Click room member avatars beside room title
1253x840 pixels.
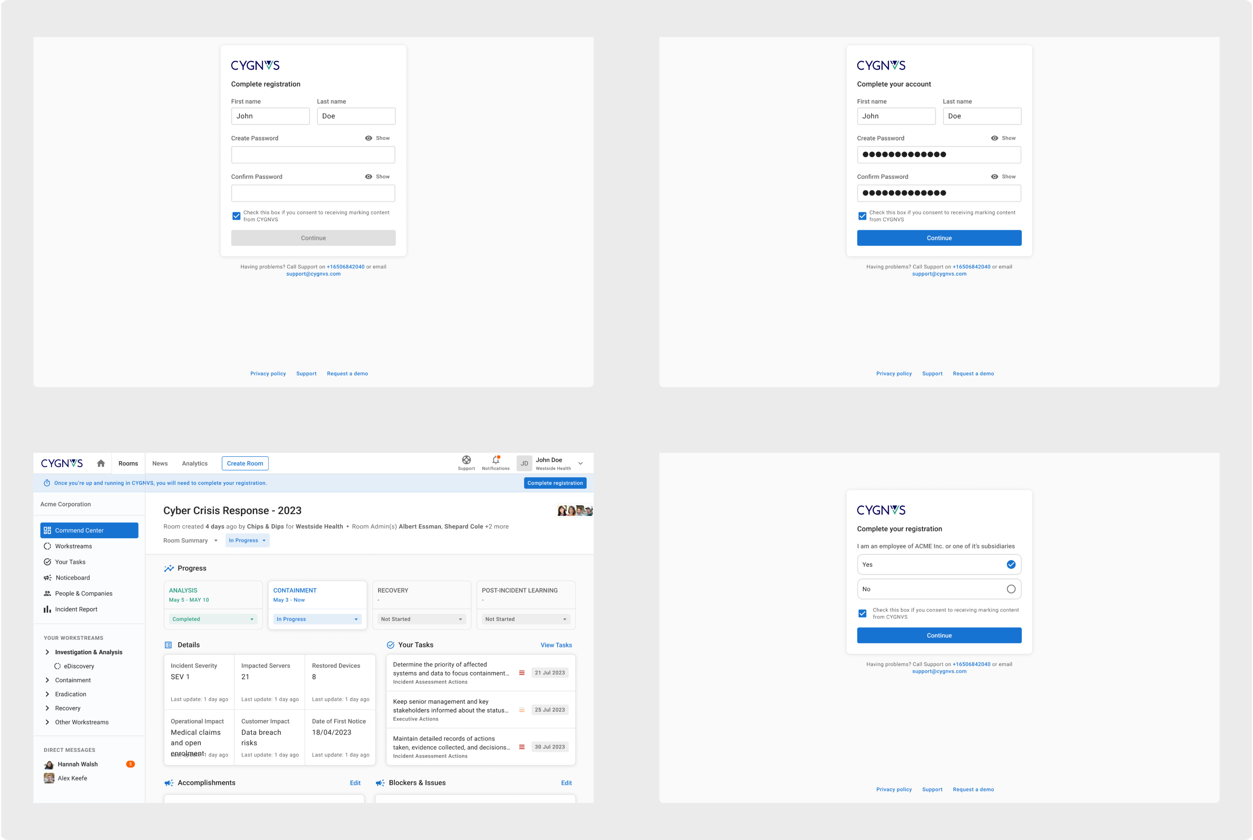575,510
